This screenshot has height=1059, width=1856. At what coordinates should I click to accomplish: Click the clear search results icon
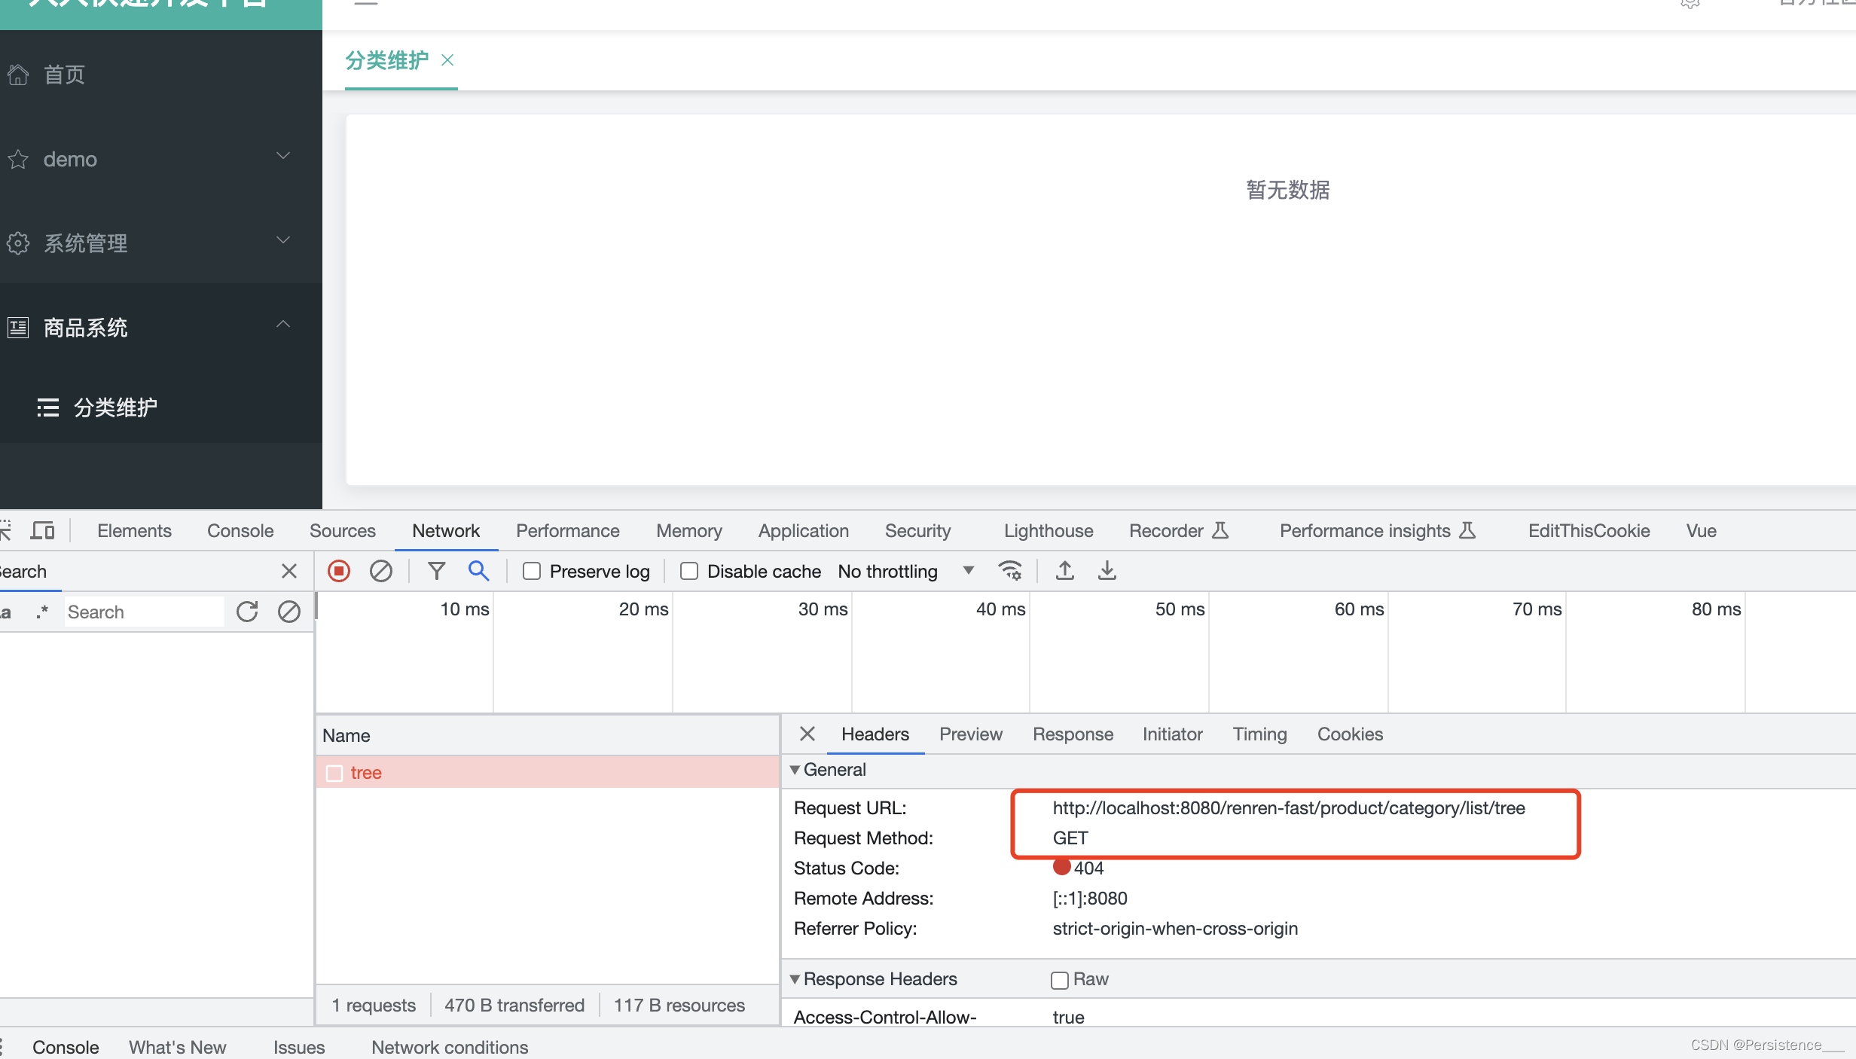(x=289, y=612)
